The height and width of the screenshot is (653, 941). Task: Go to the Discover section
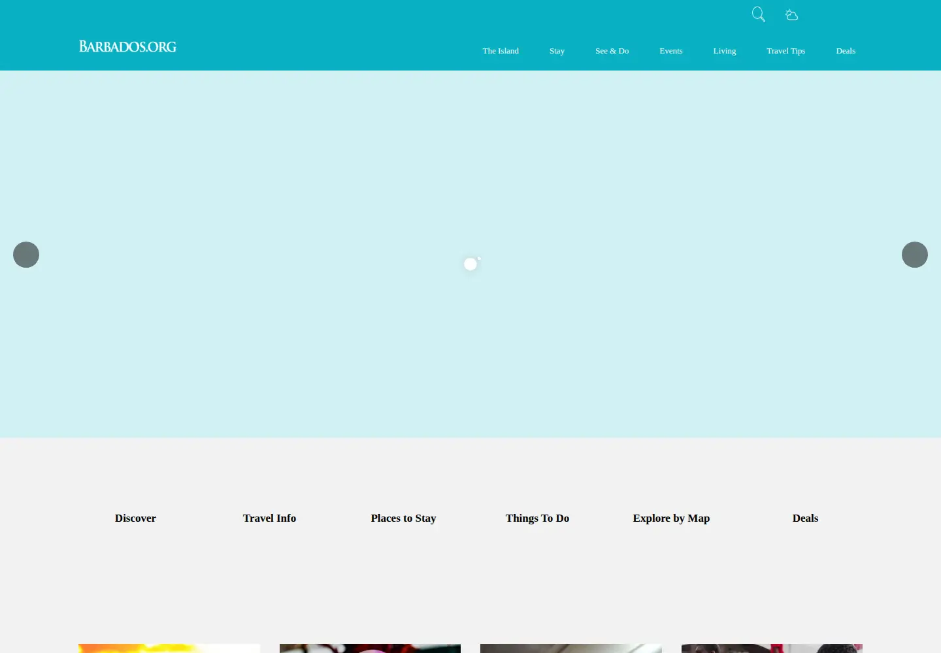pos(135,518)
